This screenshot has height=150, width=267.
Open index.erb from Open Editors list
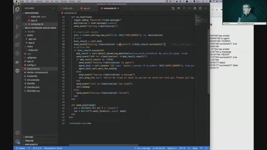click(35, 17)
